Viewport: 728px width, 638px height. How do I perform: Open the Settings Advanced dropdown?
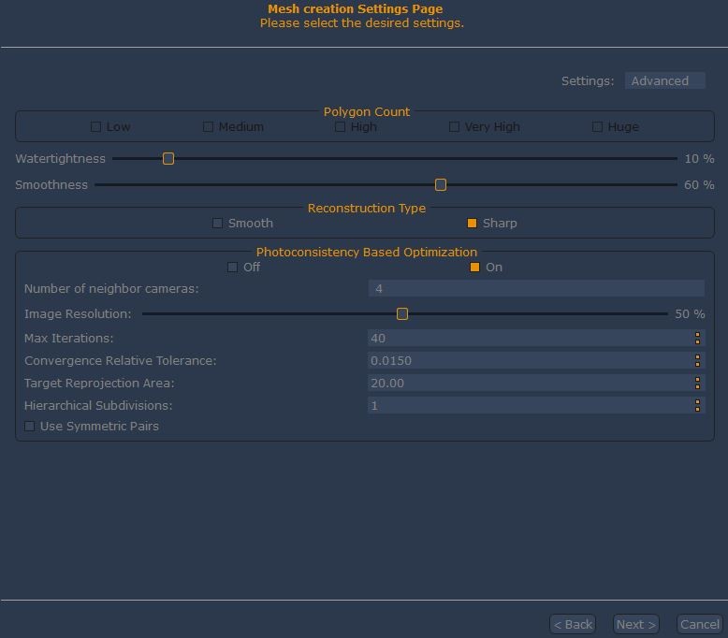tap(664, 81)
